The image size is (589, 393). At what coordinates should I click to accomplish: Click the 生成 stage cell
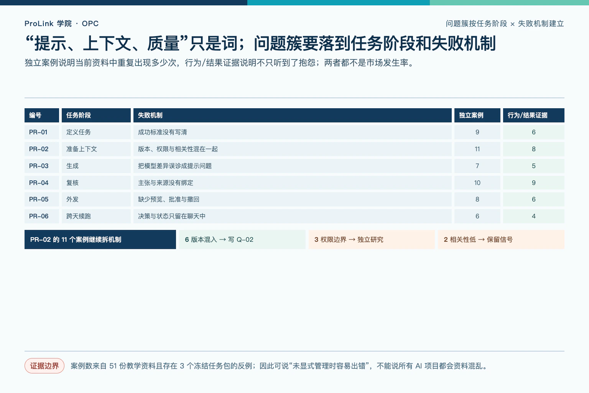(x=96, y=166)
